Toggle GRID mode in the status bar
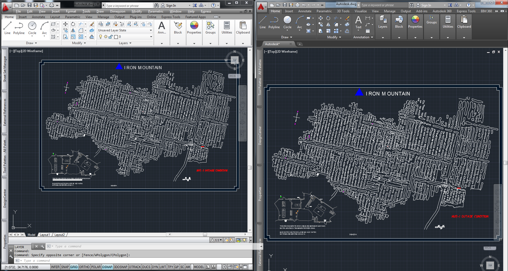This screenshot has width=508, height=271. pyautogui.click(x=74, y=267)
